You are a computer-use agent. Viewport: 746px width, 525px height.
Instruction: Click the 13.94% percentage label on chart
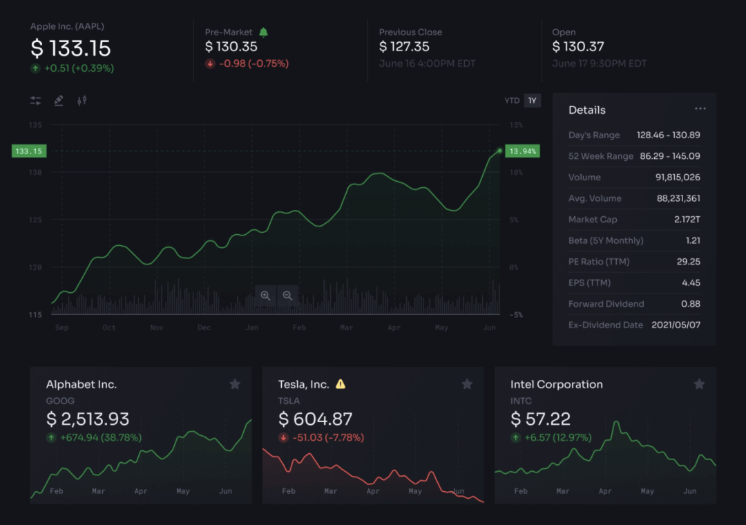522,151
